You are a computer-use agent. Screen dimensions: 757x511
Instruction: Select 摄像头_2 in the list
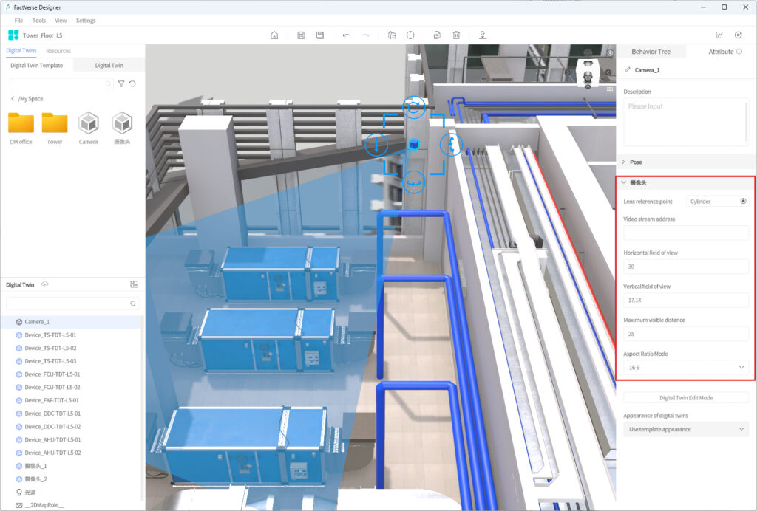72,479
